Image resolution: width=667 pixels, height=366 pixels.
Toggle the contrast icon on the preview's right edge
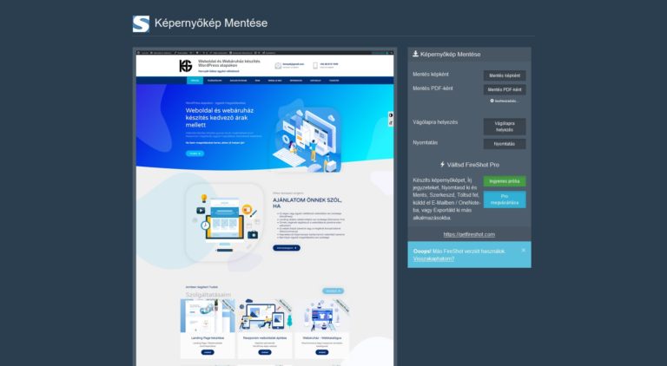[x=391, y=115]
